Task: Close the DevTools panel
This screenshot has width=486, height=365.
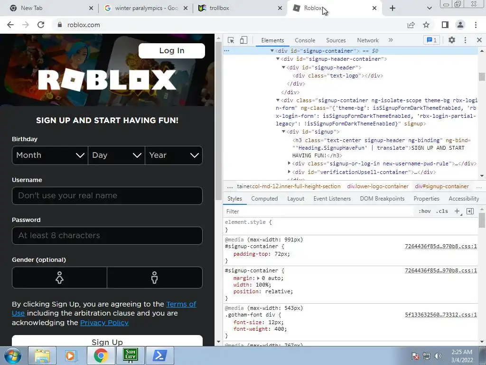Action: [x=479, y=40]
